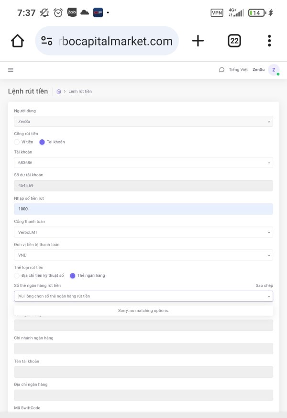Screen dimensions: 287x418
Task: Open the Tài khoản 683686 dropdown
Action: pos(143,163)
